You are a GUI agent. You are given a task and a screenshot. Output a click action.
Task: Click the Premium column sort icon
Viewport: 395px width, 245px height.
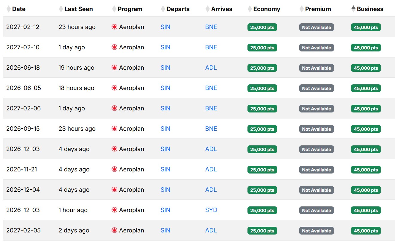click(x=302, y=9)
